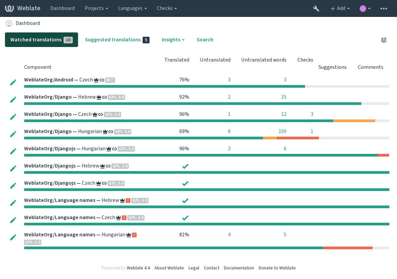Click checks count 1 in Django Hungarian row
Image resolution: width=397 pixels, height=279 pixels.
pyautogui.click(x=312, y=131)
